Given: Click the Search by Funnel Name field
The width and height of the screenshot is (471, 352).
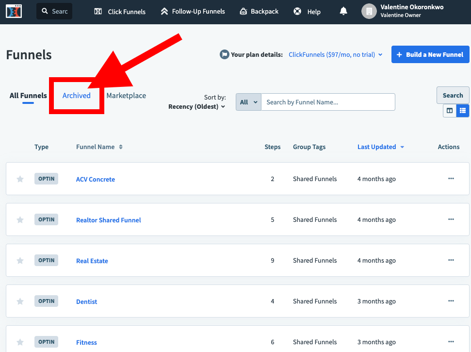Looking at the screenshot, I should pyautogui.click(x=328, y=102).
